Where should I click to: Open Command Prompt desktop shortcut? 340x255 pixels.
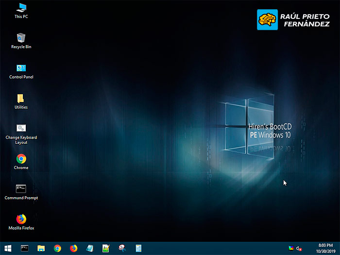click(21, 189)
